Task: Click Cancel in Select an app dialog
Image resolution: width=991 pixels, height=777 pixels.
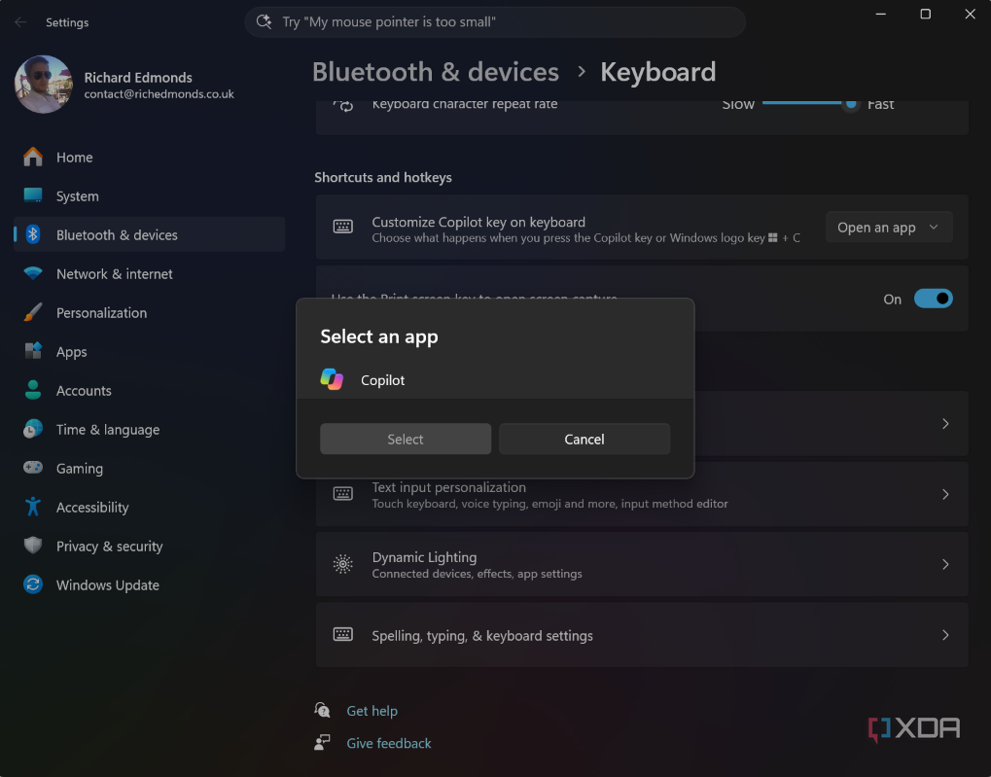Action: [x=584, y=439]
